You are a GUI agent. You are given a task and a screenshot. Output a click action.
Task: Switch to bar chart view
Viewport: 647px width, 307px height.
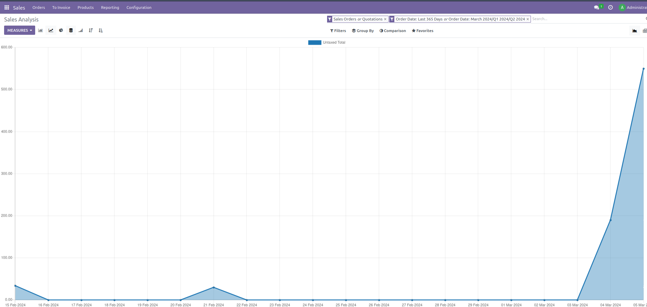click(x=40, y=30)
